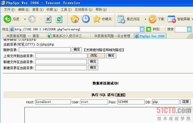Go to Home page icon
The image size is (193, 123).
(75, 19)
